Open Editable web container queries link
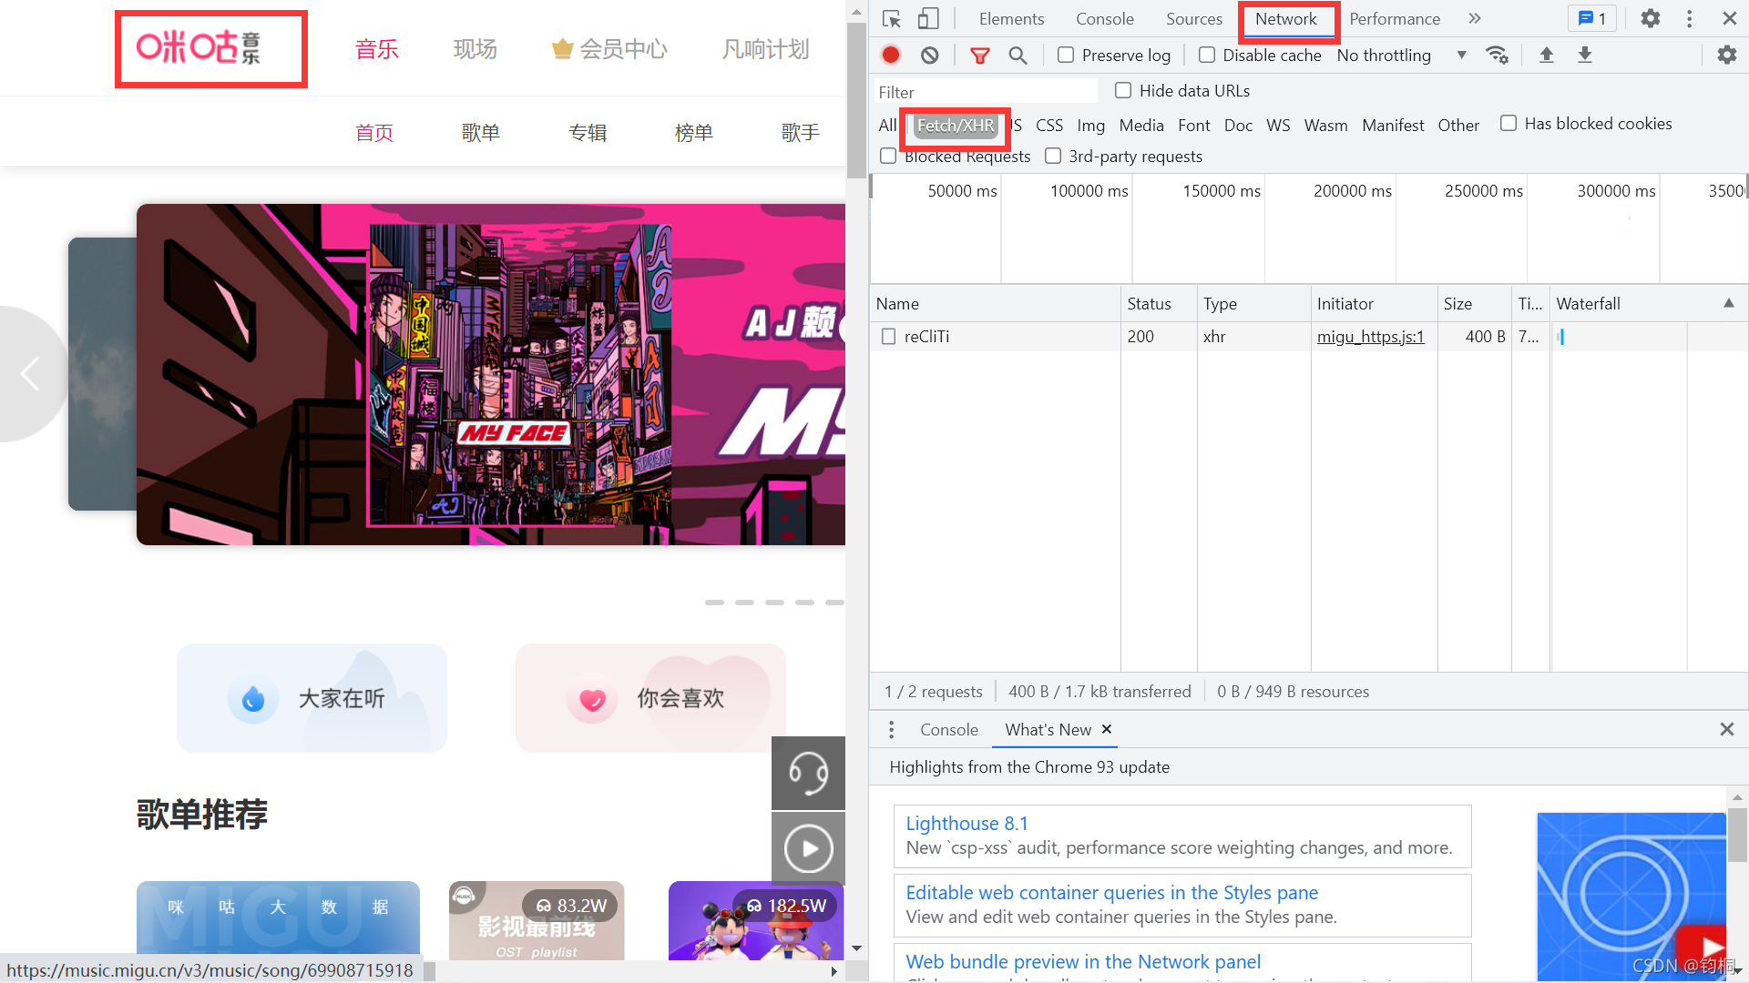1749x983 pixels. tap(1111, 893)
